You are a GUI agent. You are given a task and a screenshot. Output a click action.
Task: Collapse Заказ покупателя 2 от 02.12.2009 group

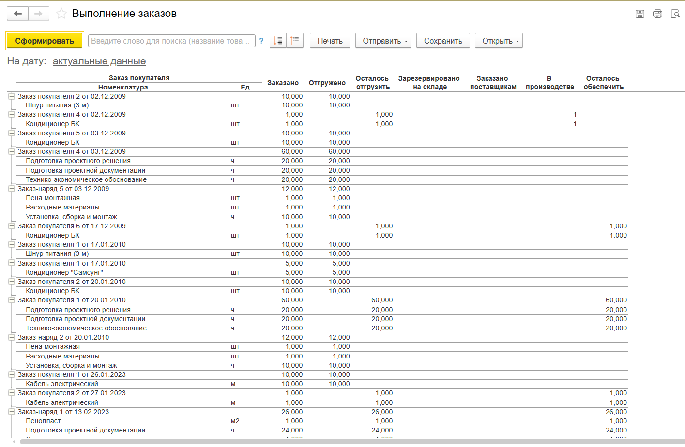pos(12,96)
